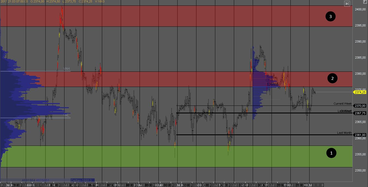
Task: Click the VAL value area label
Action: click(66, 115)
